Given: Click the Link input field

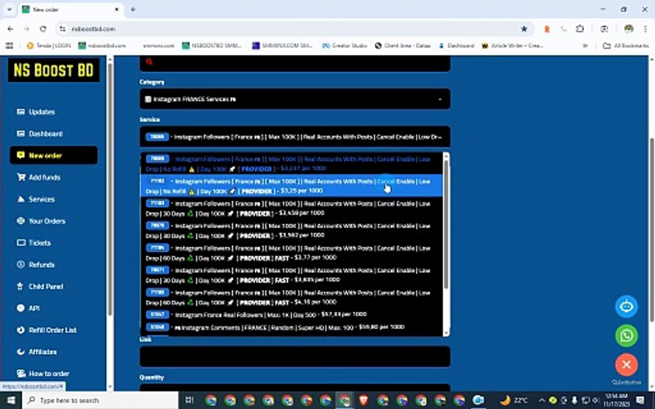Looking at the screenshot, I should (x=295, y=356).
